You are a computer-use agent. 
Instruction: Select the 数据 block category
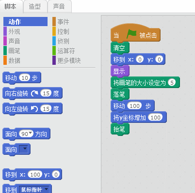click(14, 60)
